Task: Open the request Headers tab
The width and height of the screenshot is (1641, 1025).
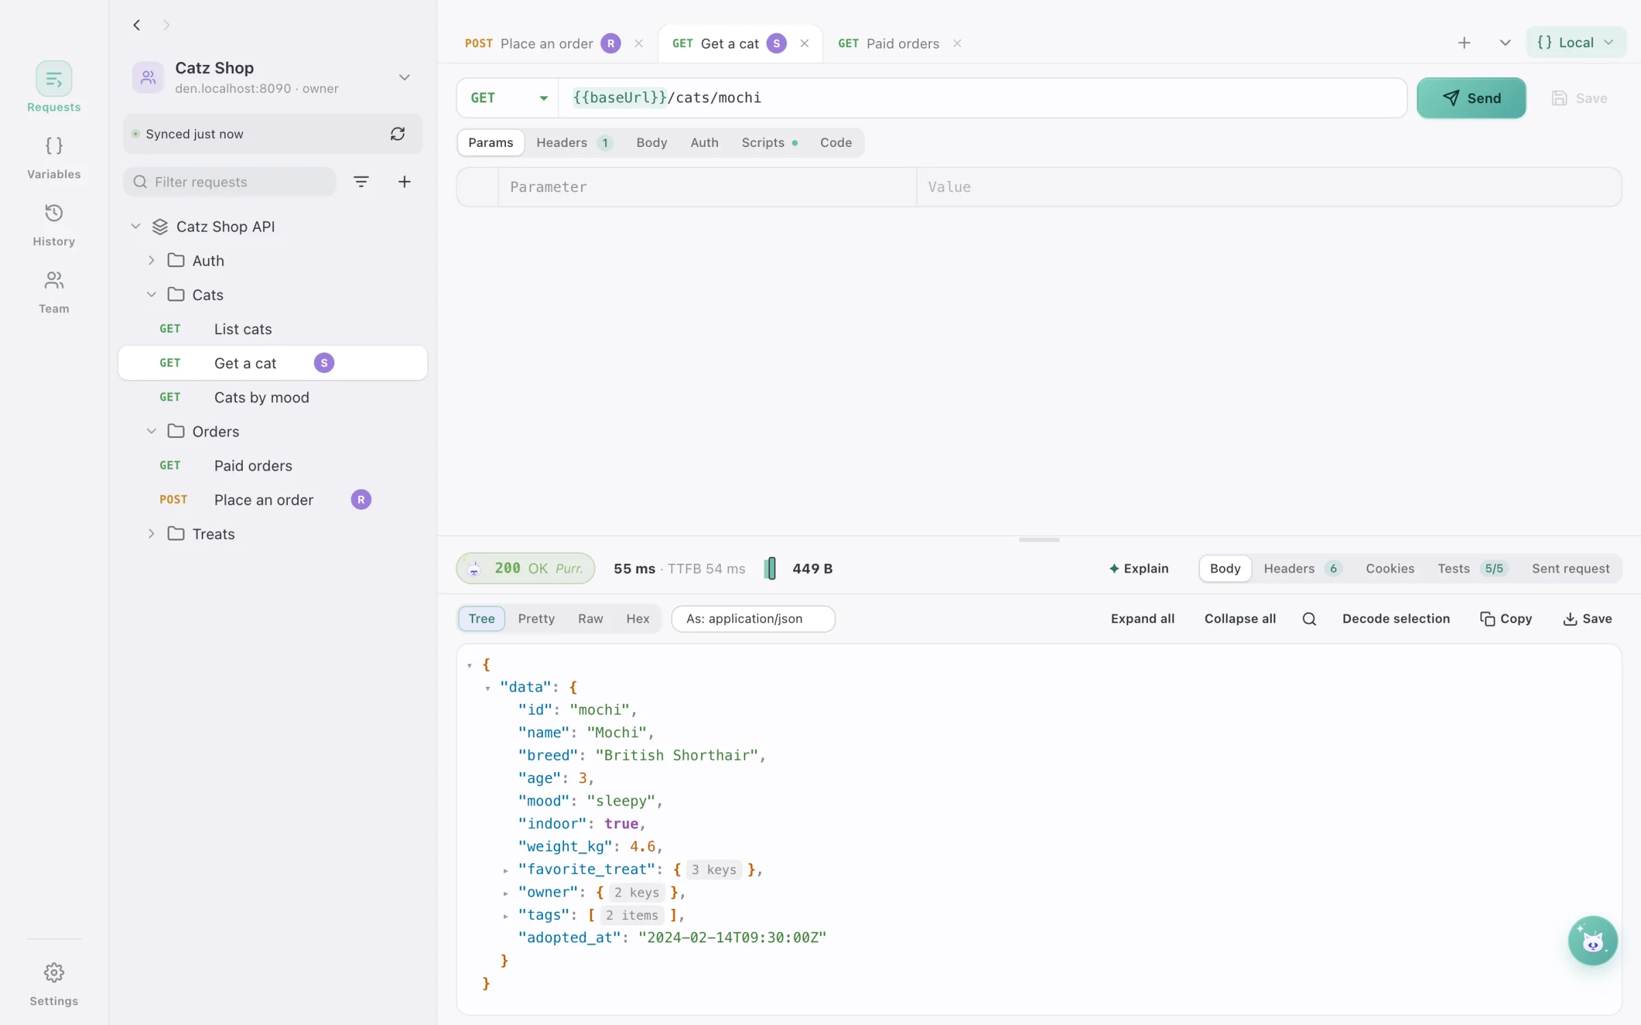Action: (574, 142)
